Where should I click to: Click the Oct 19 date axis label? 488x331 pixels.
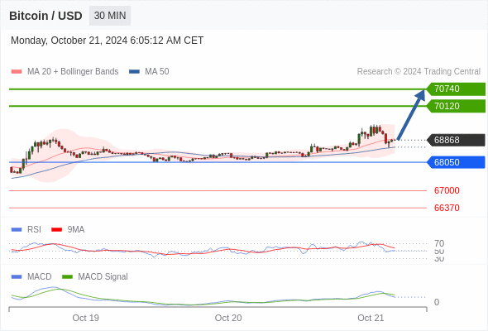point(85,318)
